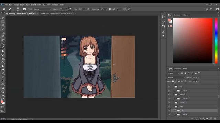Select the Path Selection tool

tap(3, 81)
